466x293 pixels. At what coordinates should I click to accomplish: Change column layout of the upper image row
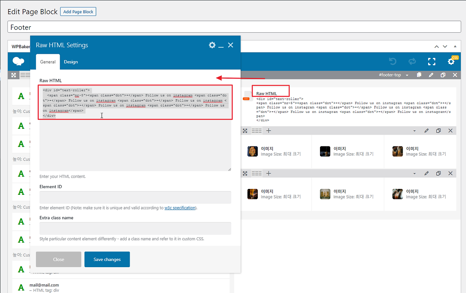click(257, 131)
